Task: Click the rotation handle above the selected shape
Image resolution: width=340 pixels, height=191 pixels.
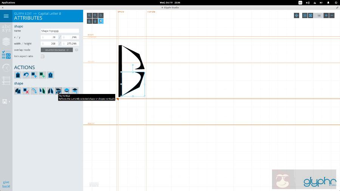Action: pyautogui.click(x=133, y=65)
